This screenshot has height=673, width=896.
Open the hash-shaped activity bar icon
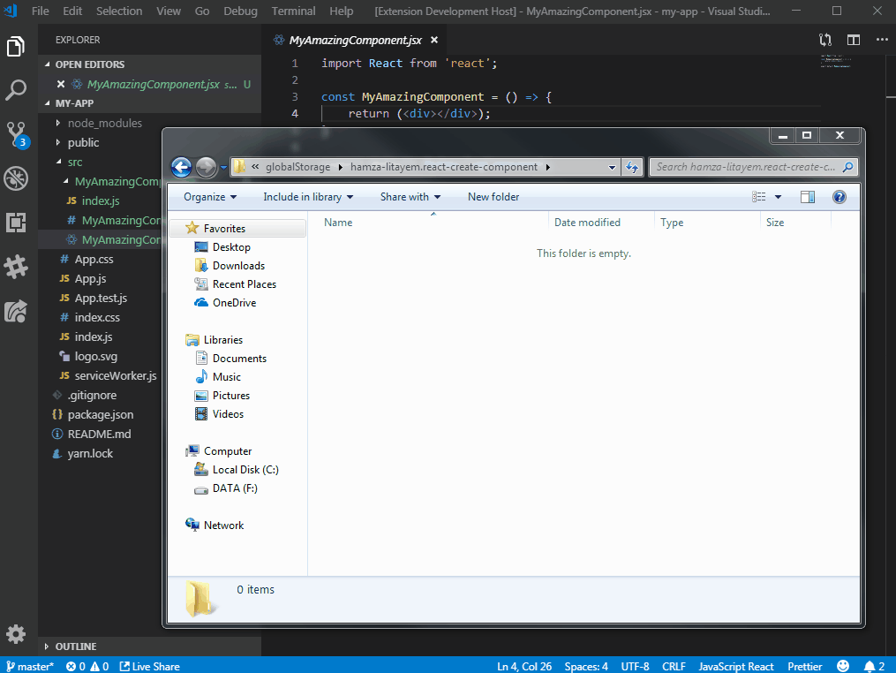point(16,267)
